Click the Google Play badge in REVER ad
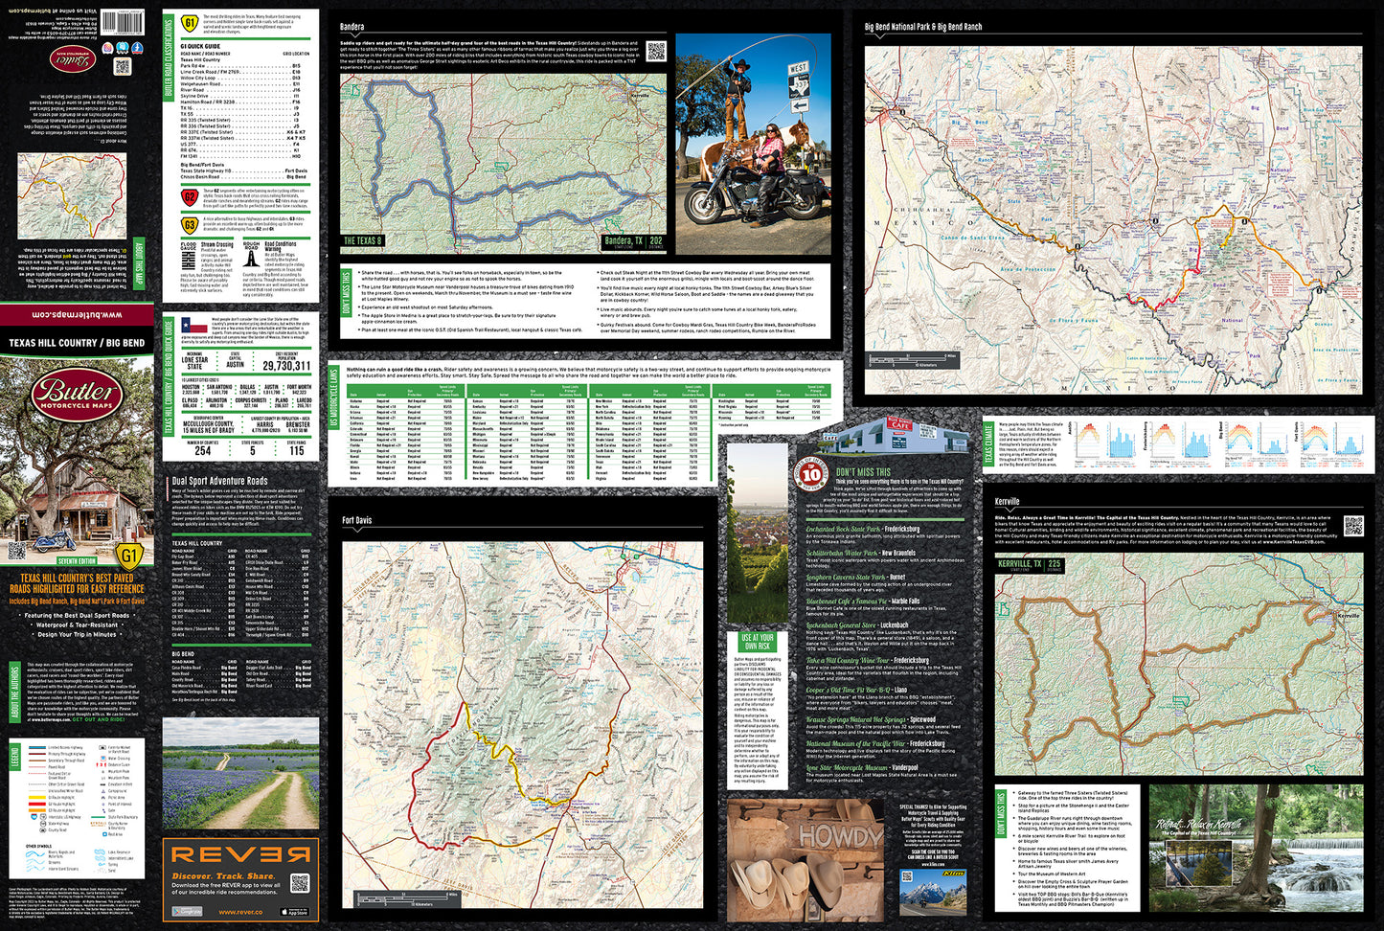1384x931 pixels. pos(186,912)
